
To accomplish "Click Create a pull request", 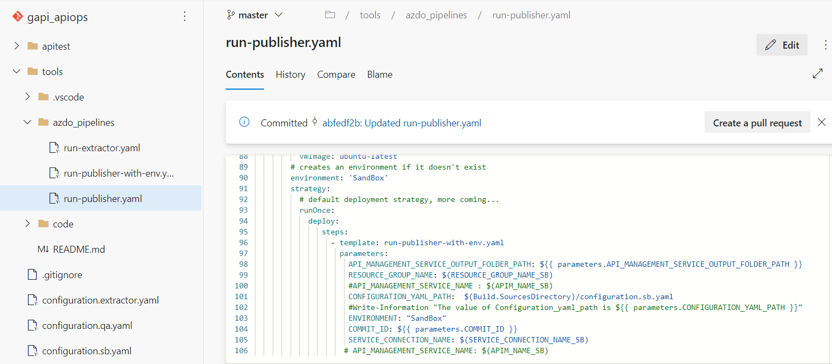I will pos(757,122).
